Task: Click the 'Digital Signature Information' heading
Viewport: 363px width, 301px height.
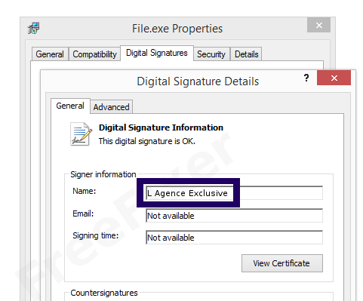Action: pos(161,127)
